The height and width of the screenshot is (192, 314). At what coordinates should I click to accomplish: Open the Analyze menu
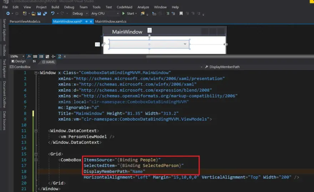[143, 7]
